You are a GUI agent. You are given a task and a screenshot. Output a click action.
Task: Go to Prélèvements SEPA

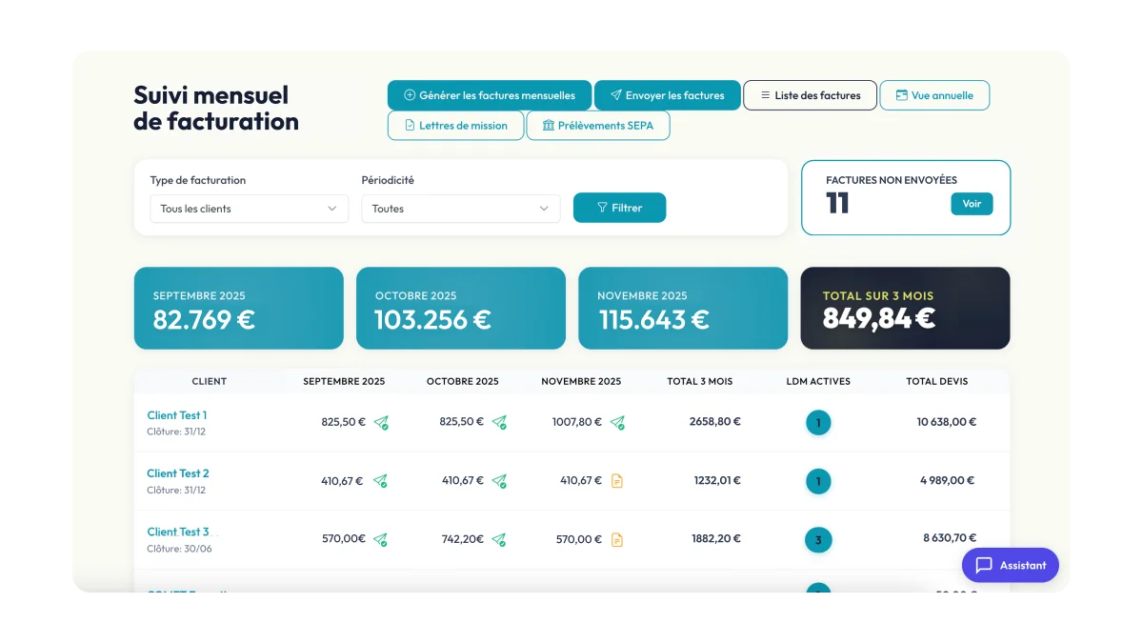pyautogui.click(x=597, y=126)
